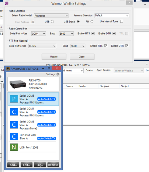Close the Winmor Winlink Settings window
The height and width of the screenshot is (172, 149).
(129, 3)
